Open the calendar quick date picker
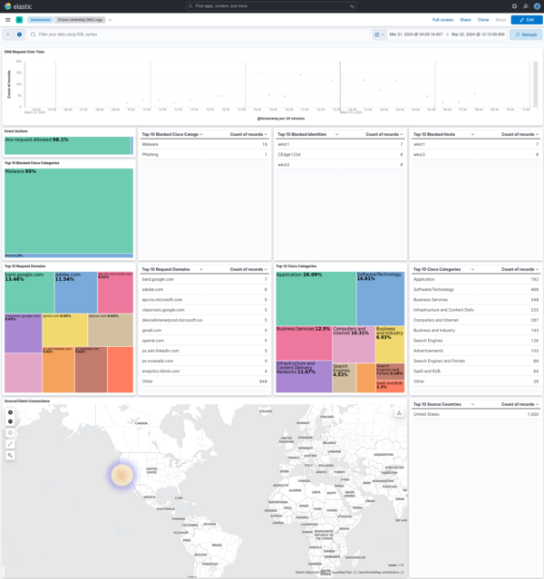This screenshot has width=544, height=579. point(378,34)
